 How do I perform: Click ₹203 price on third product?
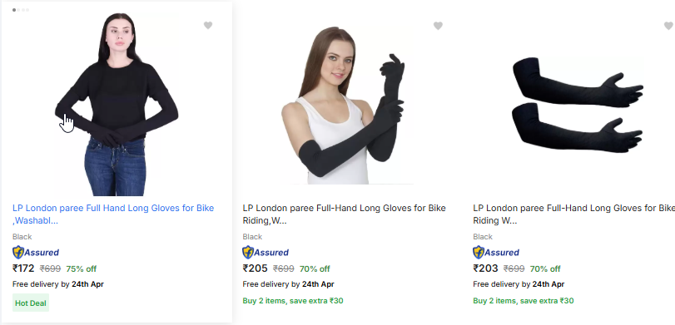(x=485, y=268)
